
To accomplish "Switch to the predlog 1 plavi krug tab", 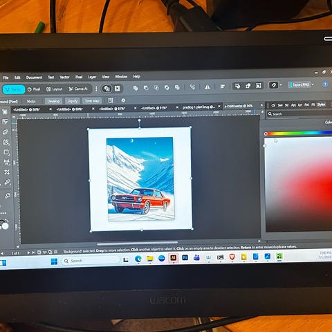I will point(199,107).
